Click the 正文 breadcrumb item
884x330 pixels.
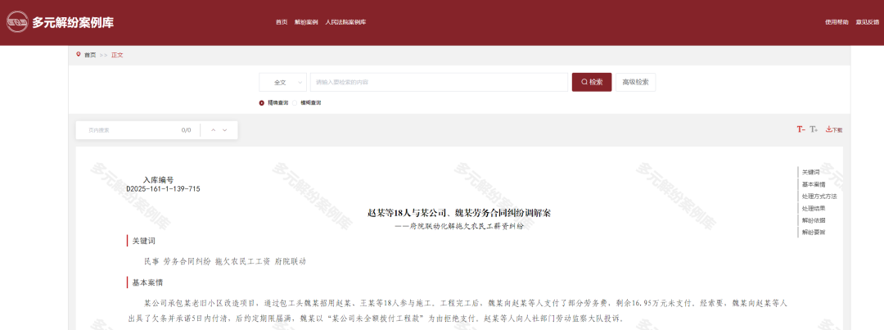pos(117,55)
